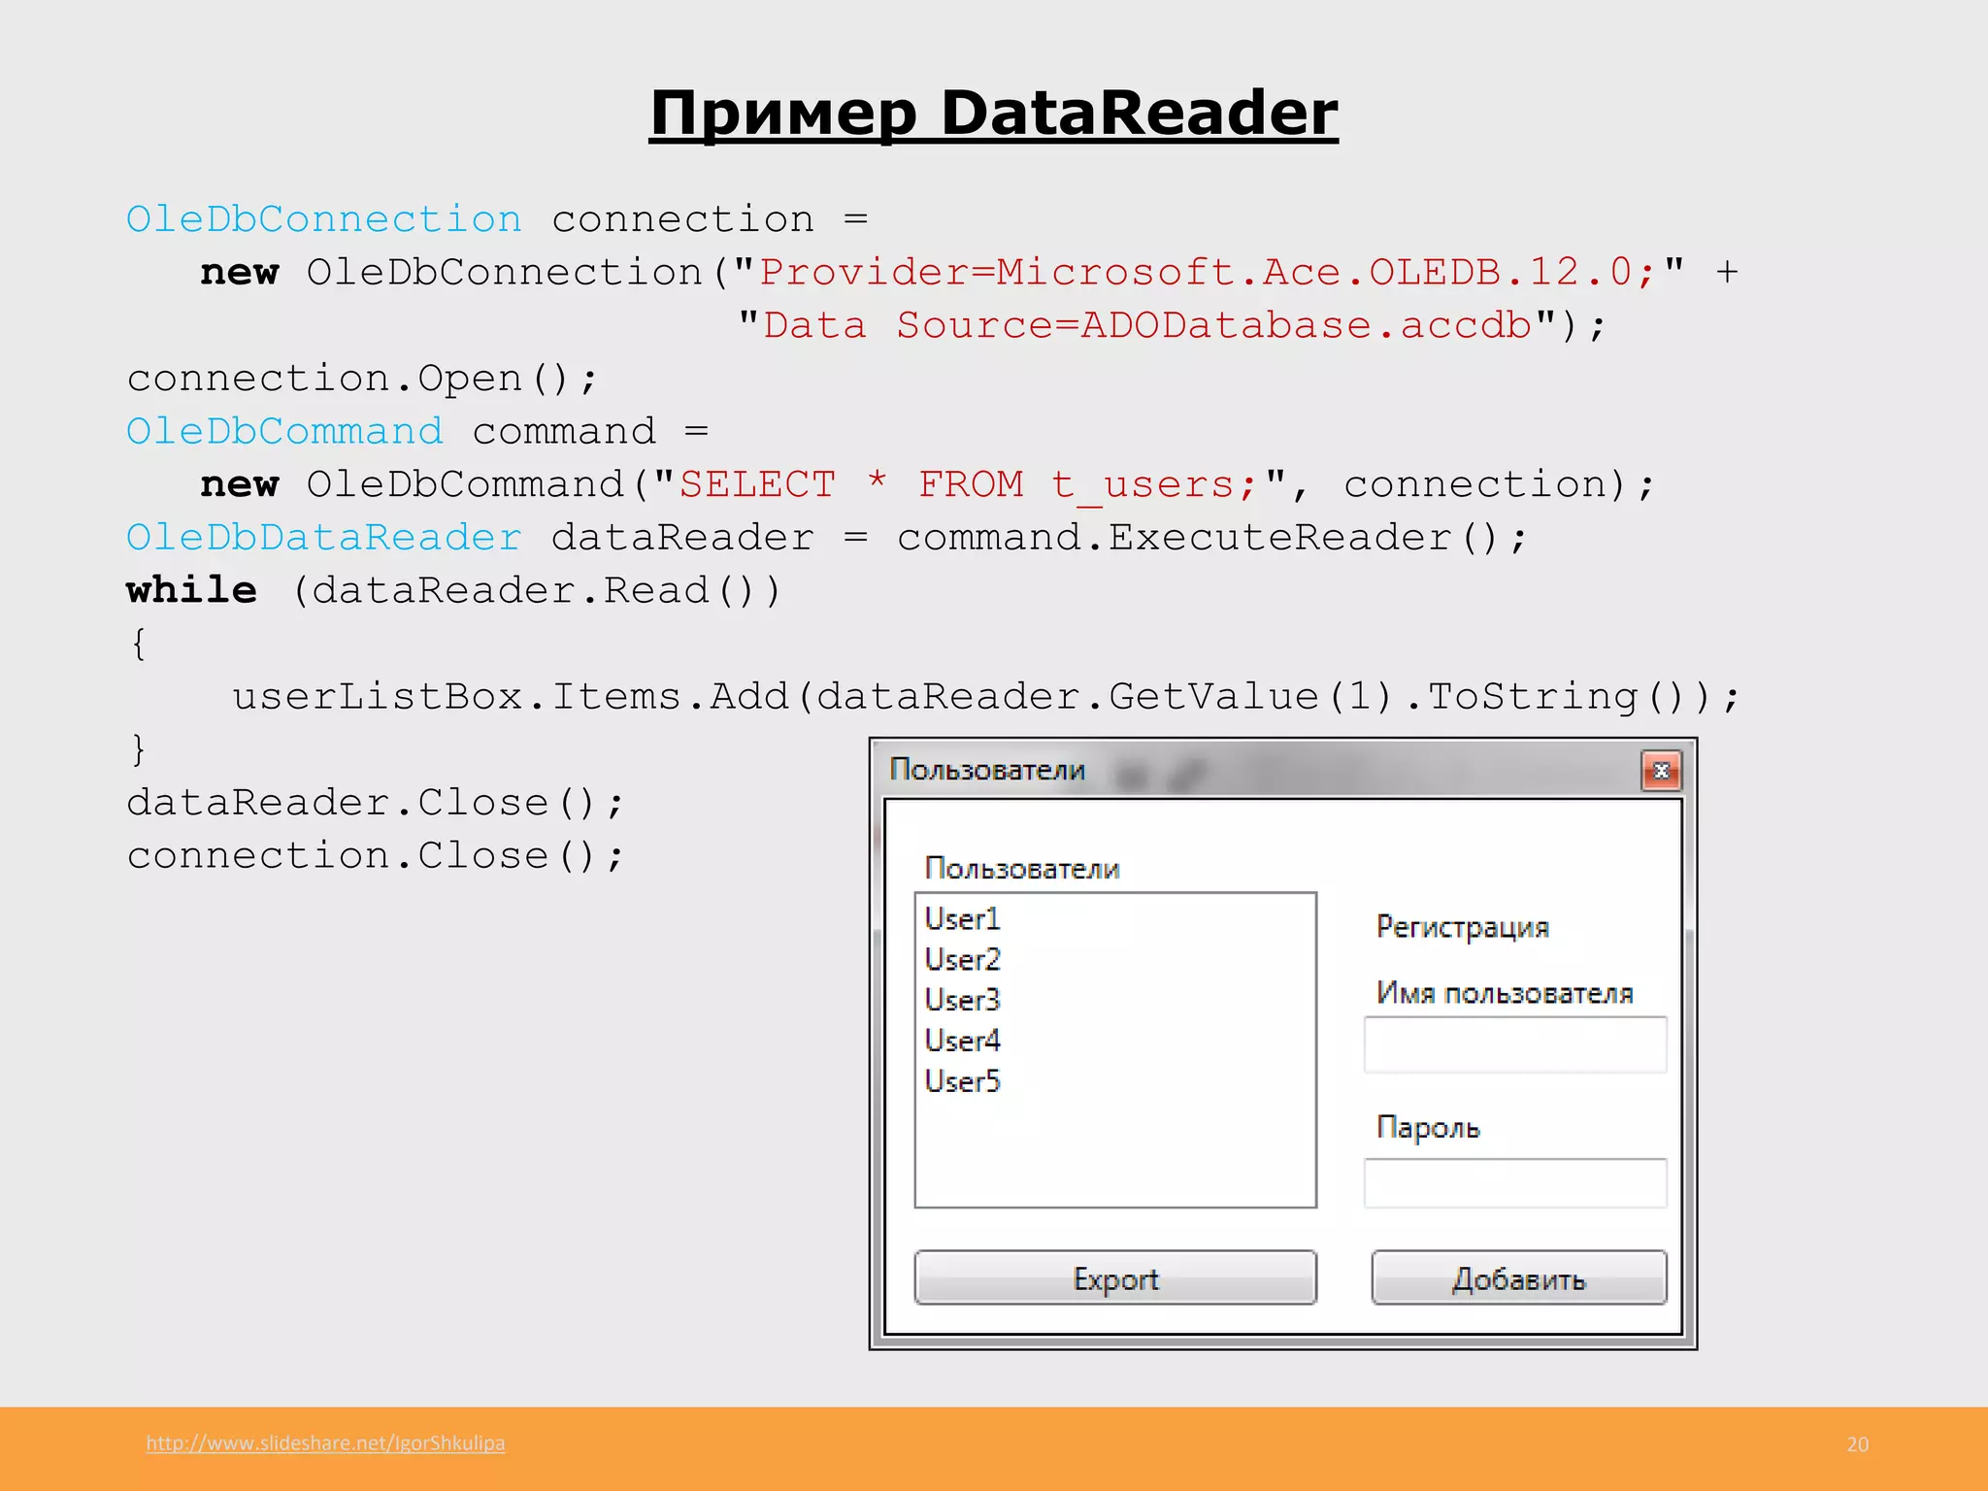
Task: Click the blue OleDbCommand type name
Action: 284,431
